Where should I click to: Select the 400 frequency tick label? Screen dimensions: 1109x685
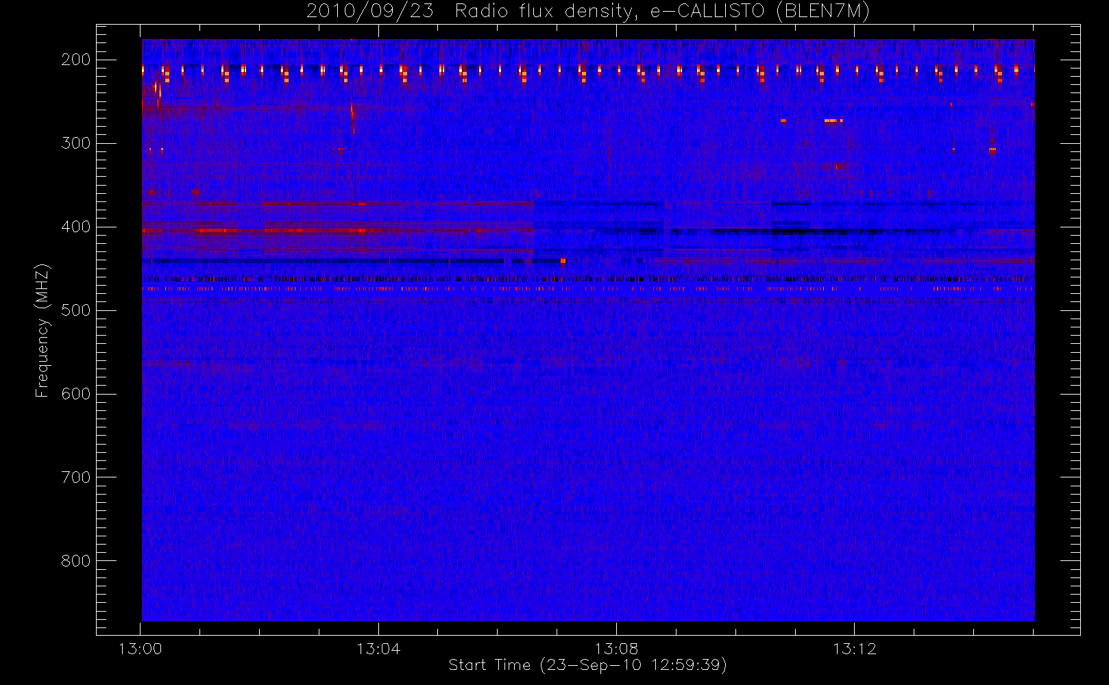point(76,227)
